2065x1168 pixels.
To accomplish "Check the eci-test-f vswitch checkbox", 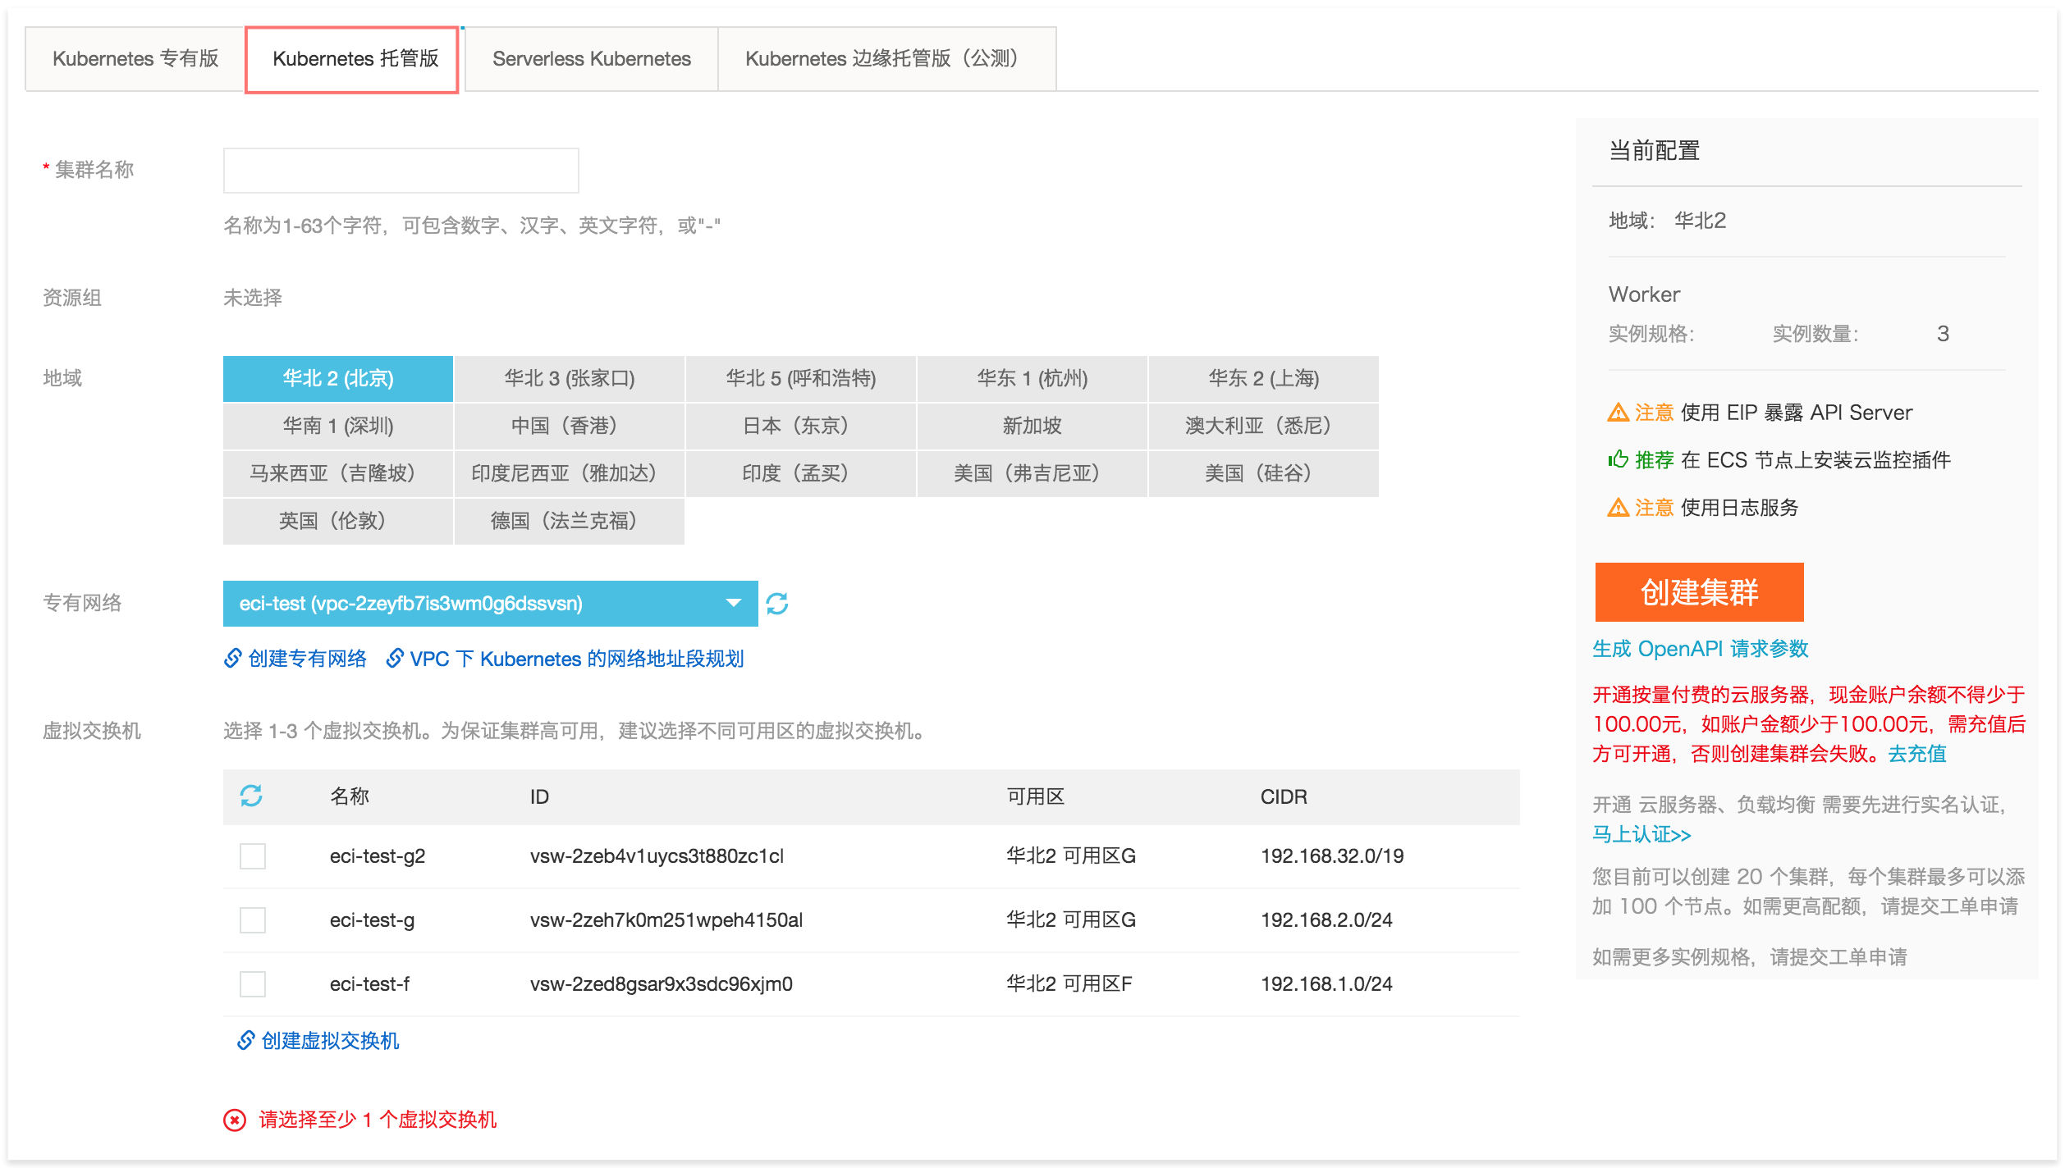I will pyautogui.click(x=253, y=984).
